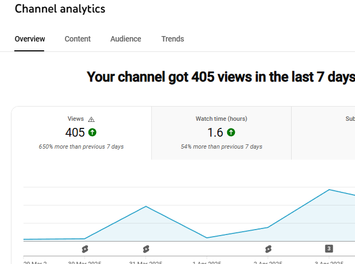The width and height of the screenshot is (355, 264).
Task: Select the Views metric card
Action: pos(81,133)
